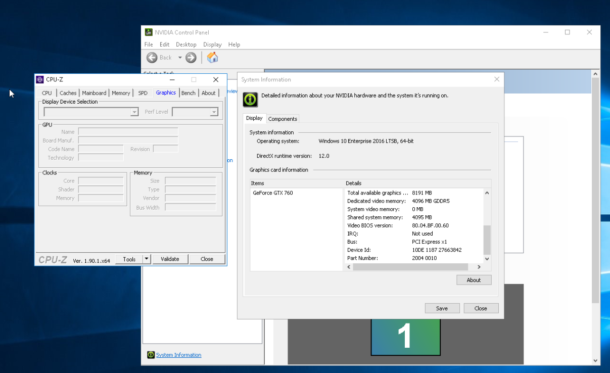This screenshot has height=373, width=610.
Task: Click the Back arrow icon
Action: point(152,58)
